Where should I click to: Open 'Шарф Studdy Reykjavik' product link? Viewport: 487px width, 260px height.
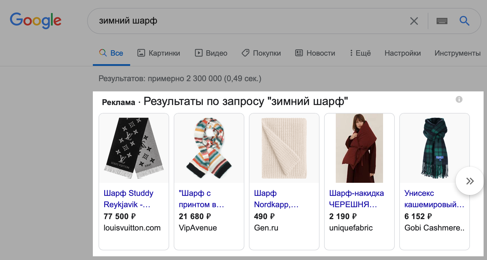click(x=128, y=199)
